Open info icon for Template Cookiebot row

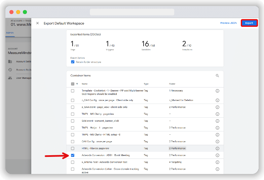[x=217, y=91]
